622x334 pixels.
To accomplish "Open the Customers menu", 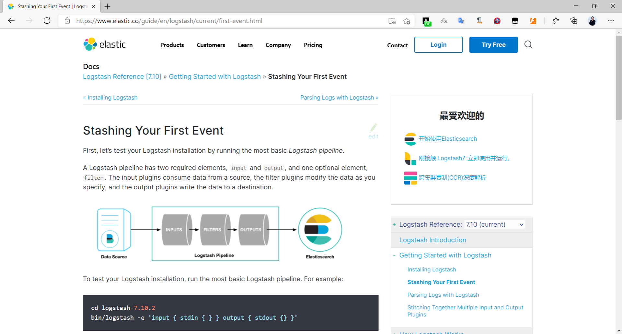I will click(211, 45).
